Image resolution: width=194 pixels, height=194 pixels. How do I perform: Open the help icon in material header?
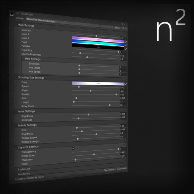click(x=122, y=24)
